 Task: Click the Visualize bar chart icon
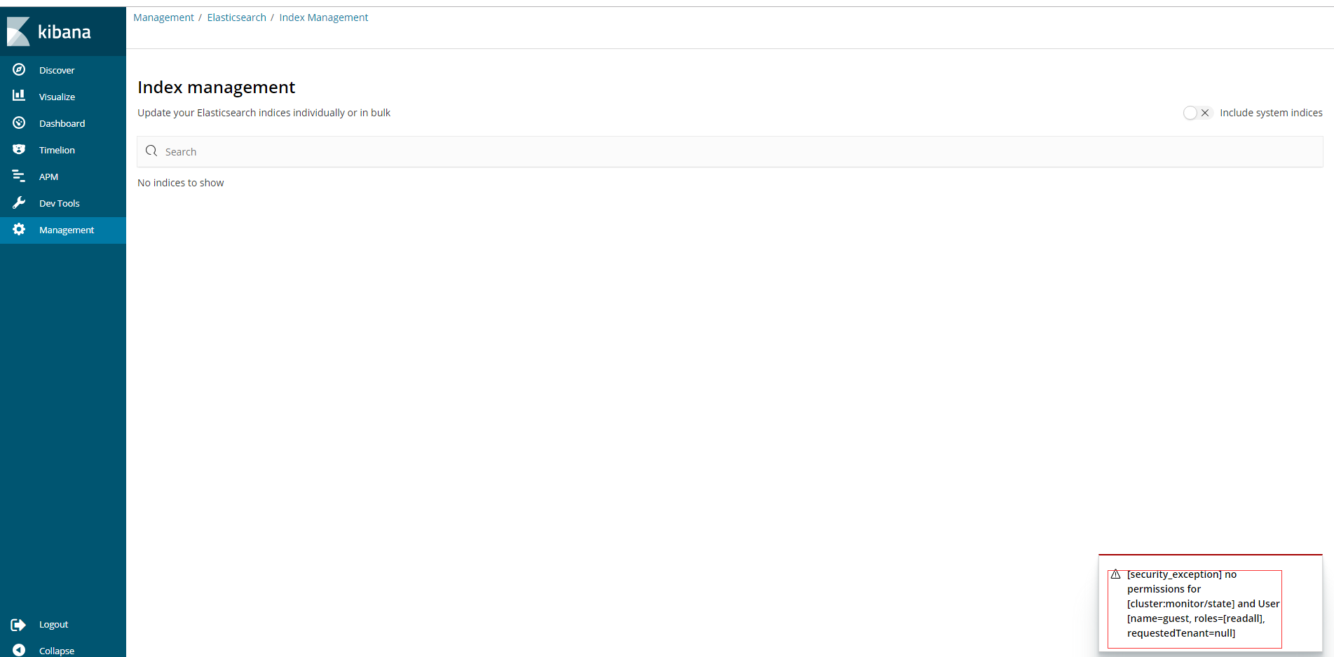[x=19, y=95]
